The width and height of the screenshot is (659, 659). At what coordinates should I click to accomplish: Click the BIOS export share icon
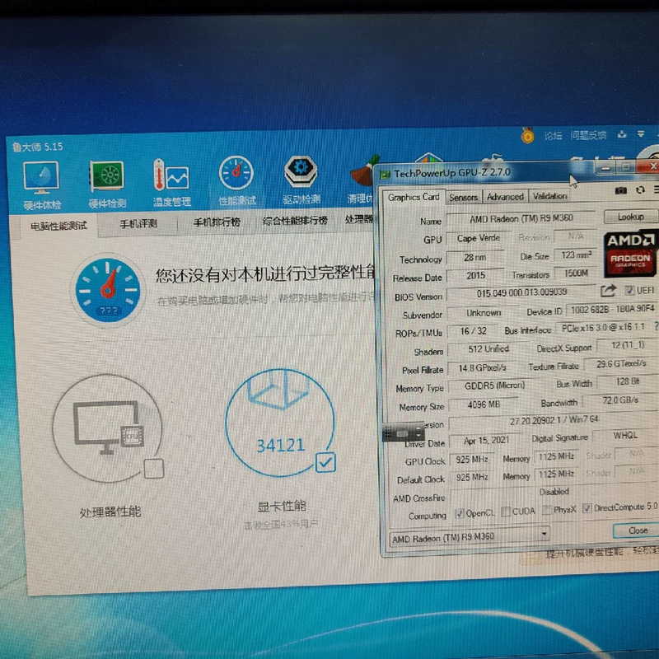608,291
